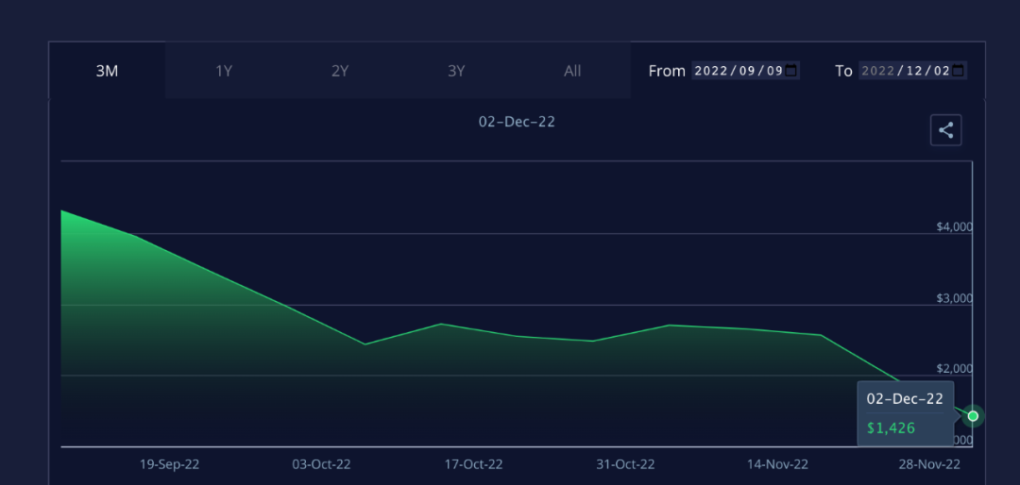Show the All time range
1020x485 pixels.
point(572,71)
